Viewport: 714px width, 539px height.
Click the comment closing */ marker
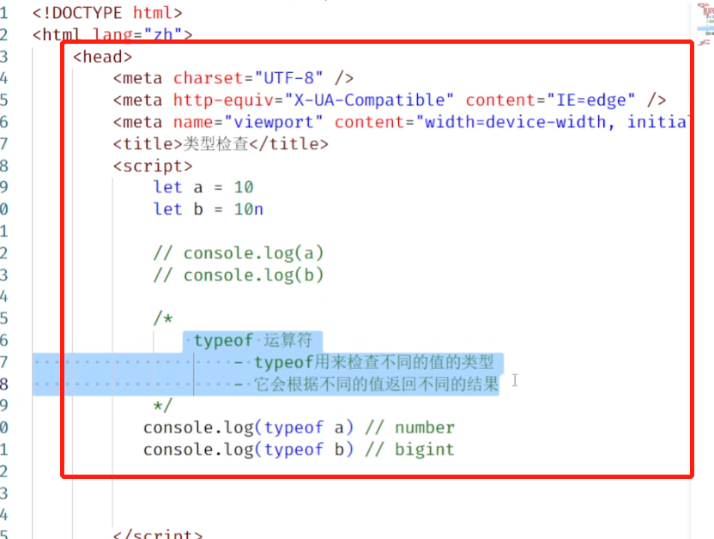163,405
